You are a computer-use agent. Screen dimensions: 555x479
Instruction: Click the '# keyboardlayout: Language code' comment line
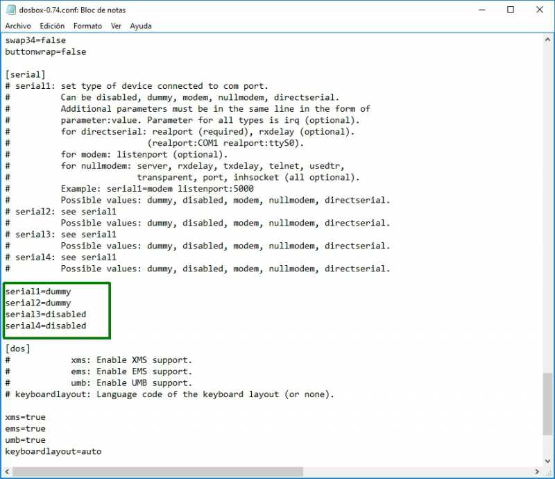pos(169,394)
